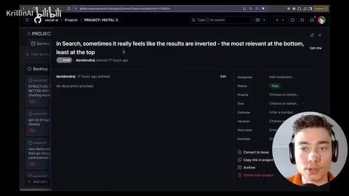The width and height of the screenshot is (349, 196).
Task: Click the browser zoom magnifier icon
Action: [x=251, y=9]
